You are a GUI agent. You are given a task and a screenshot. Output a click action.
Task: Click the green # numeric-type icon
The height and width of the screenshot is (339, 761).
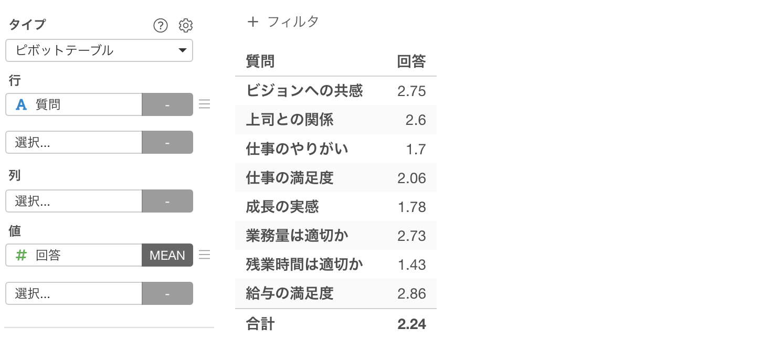click(x=21, y=255)
